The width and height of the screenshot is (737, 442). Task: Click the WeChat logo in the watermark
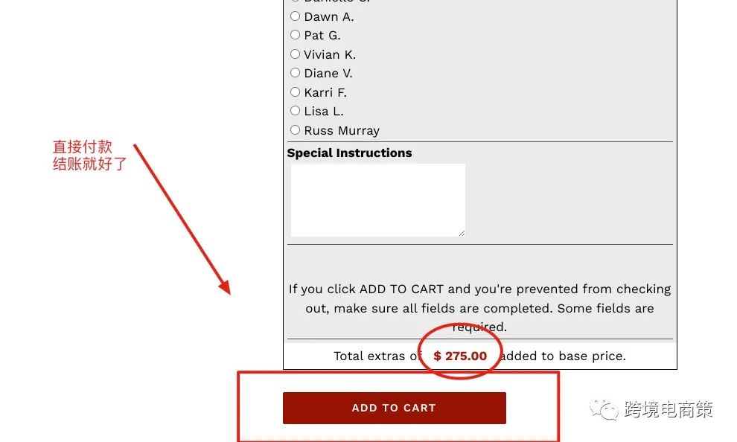point(604,409)
